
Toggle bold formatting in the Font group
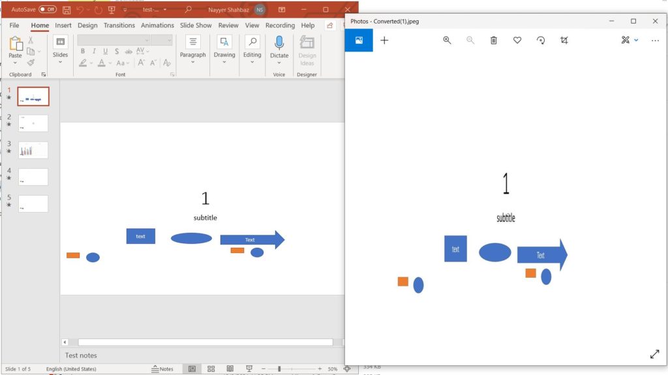point(83,52)
